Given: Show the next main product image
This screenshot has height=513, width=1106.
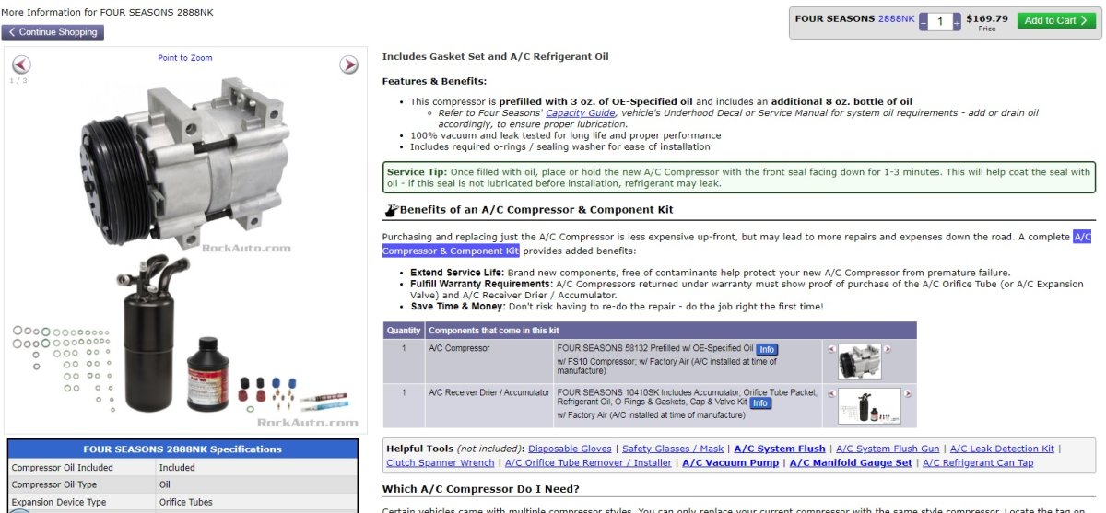Looking at the screenshot, I should pyautogui.click(x=349, y=64).
